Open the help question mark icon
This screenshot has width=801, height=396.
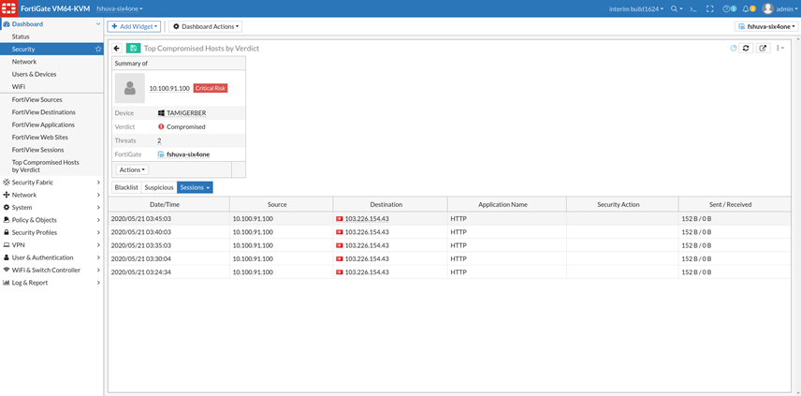coord(728,8)
